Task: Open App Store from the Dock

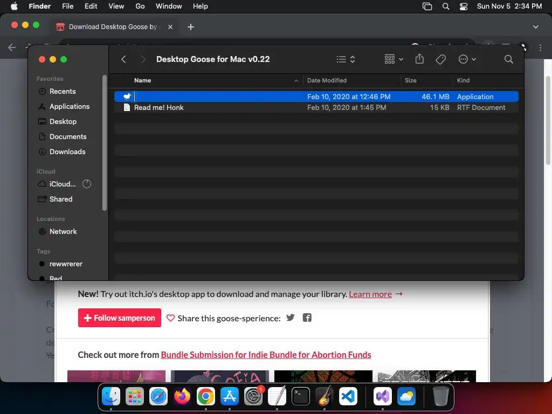Action: (230, 396)
